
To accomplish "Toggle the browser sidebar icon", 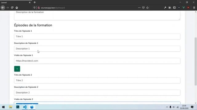I will pos(175,8).
